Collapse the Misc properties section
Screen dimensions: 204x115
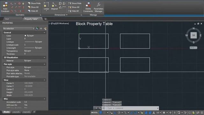pos(44,99)
